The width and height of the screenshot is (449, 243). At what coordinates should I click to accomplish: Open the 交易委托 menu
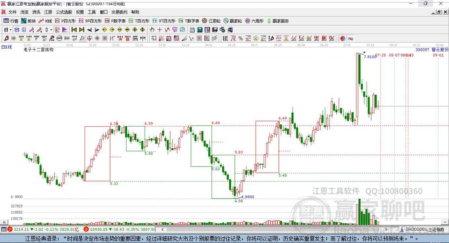coord(119,12)
